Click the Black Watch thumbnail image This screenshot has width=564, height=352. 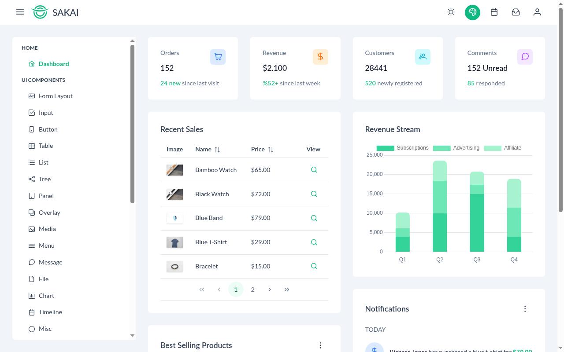[x=174, y=194]
